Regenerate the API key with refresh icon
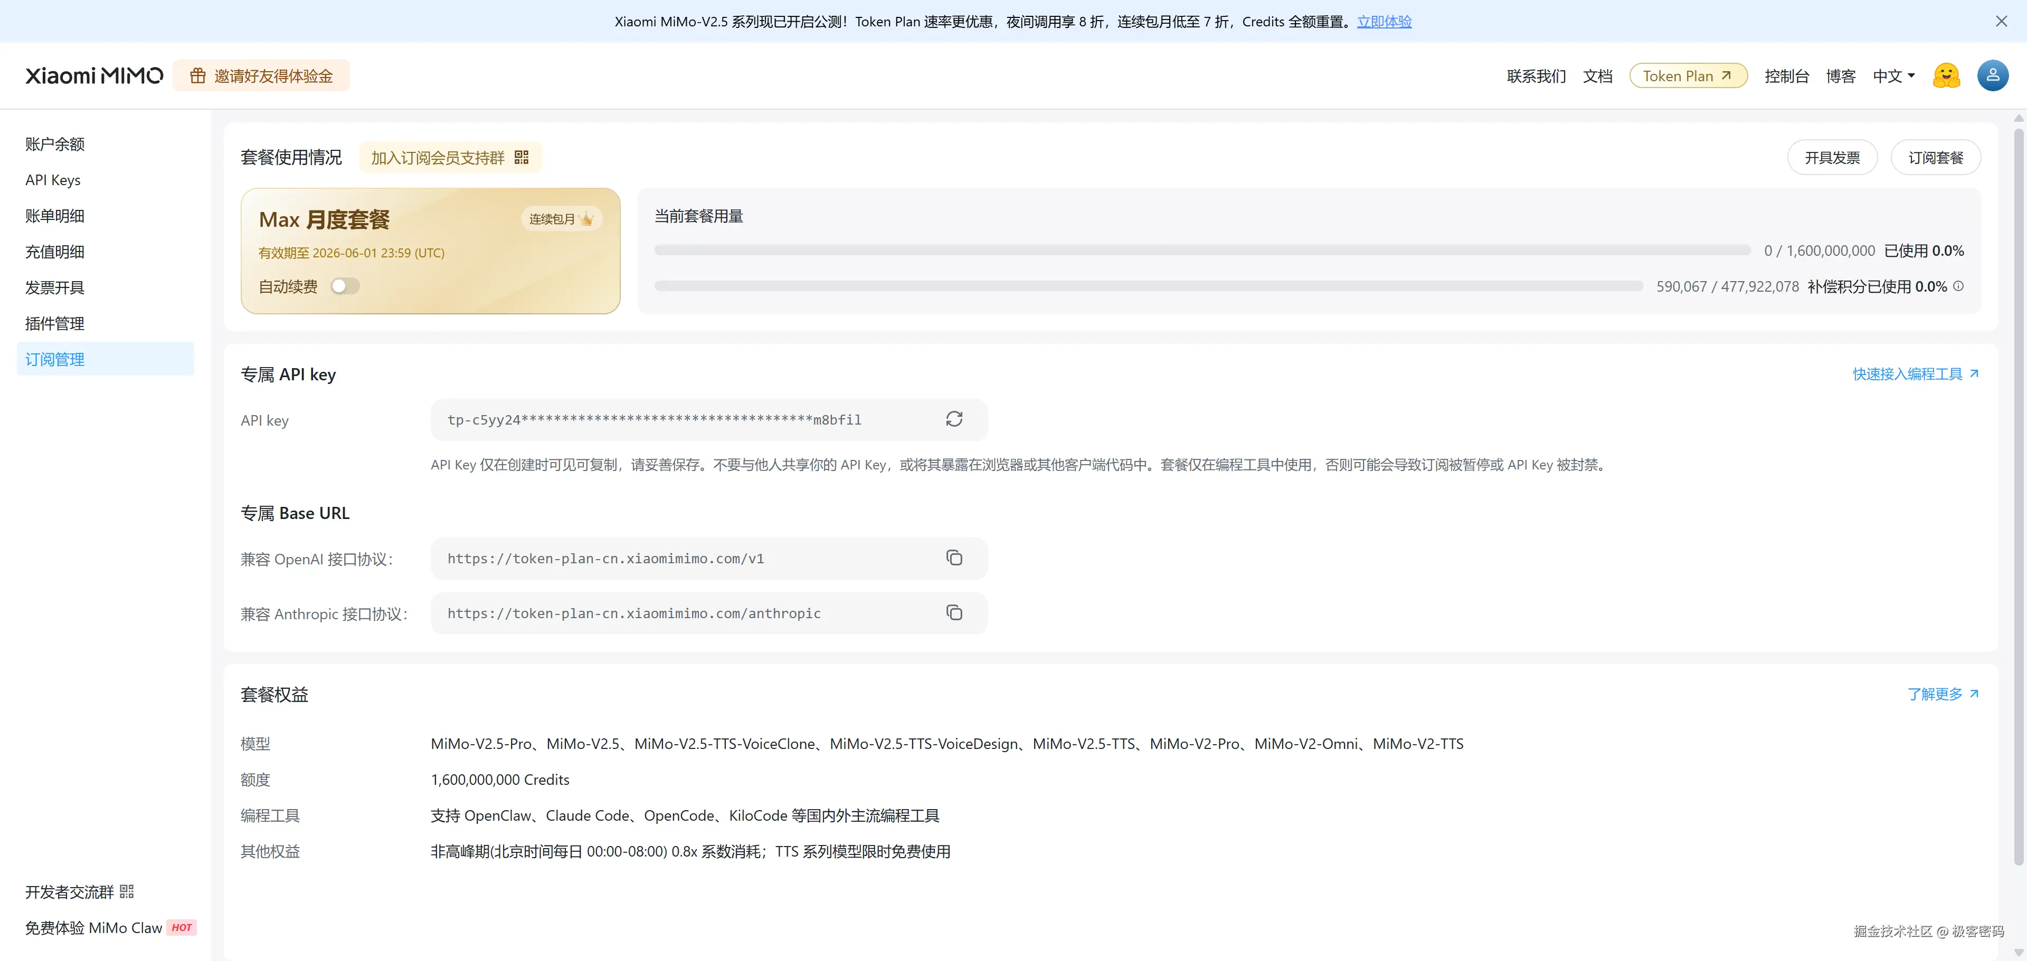 tap(954, 419)
